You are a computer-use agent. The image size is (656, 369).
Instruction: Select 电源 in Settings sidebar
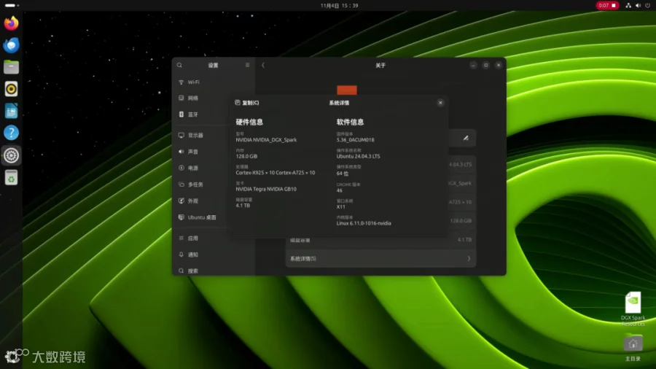[214, 168]
